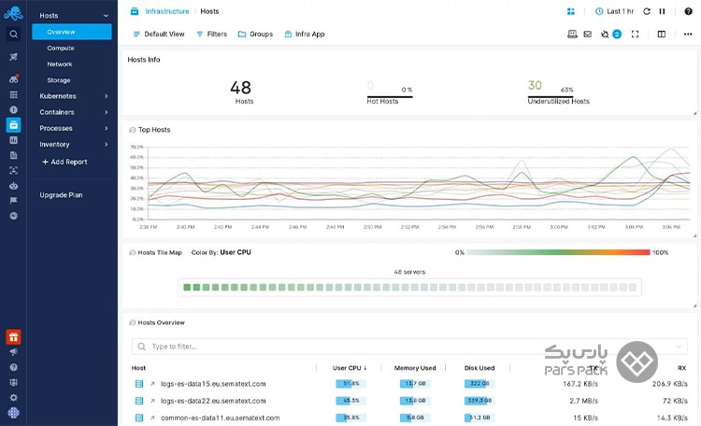Open the settings gear icon in sidebar
The height and width of the screenshot is (426, 701).
pos(13,397)
